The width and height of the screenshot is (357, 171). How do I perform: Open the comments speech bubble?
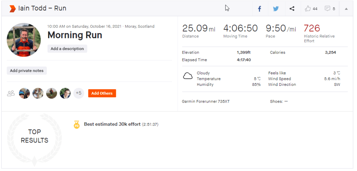tap(327, 9)
